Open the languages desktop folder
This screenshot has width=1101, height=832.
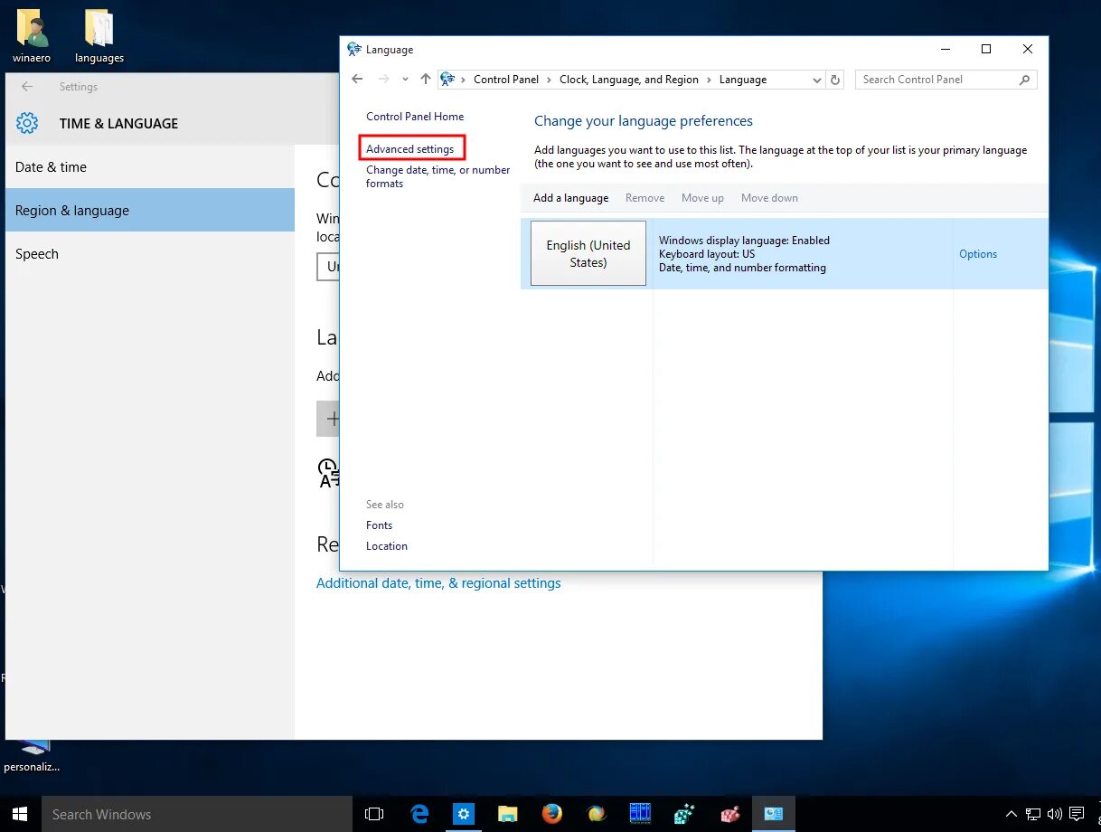point(99,36)
